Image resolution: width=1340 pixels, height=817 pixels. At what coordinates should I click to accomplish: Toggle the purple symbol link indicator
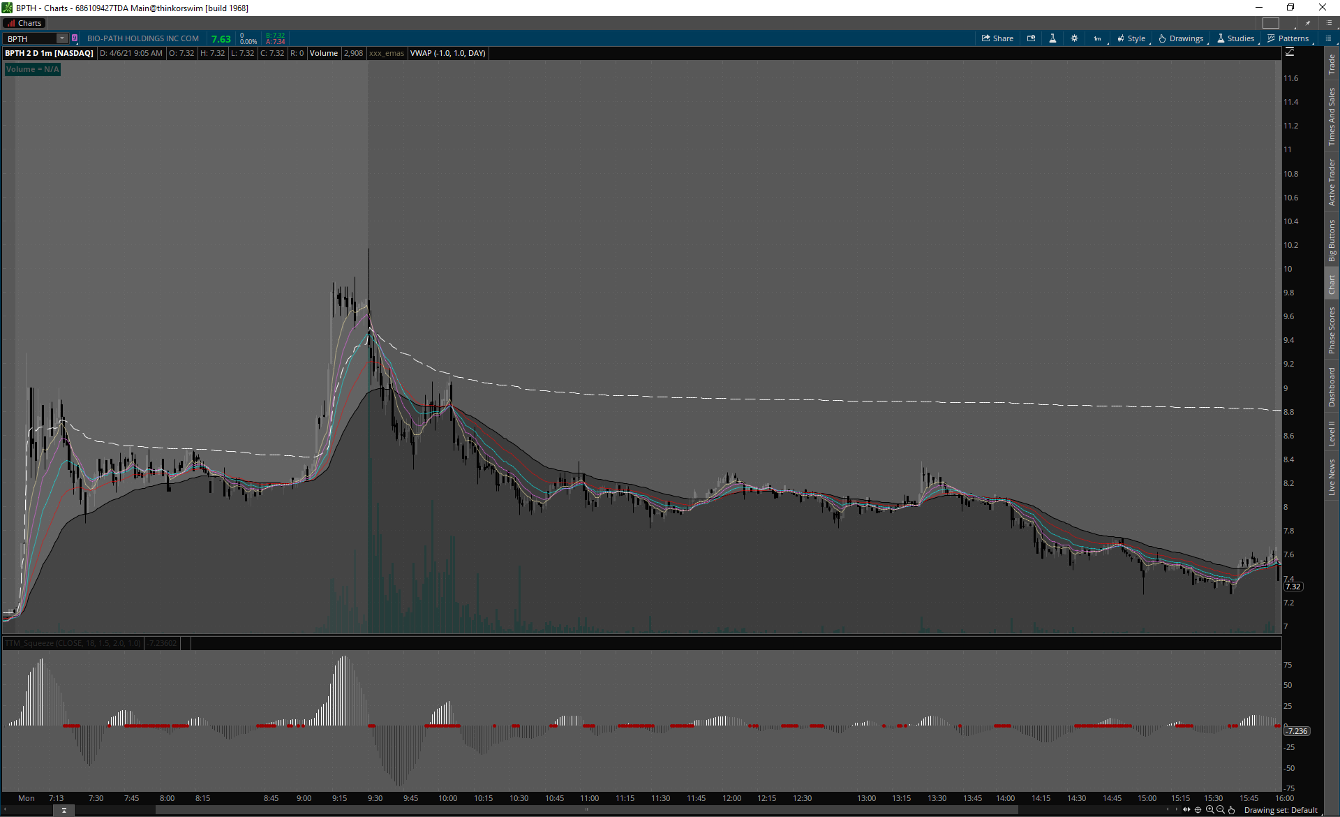tap(75, 38)
